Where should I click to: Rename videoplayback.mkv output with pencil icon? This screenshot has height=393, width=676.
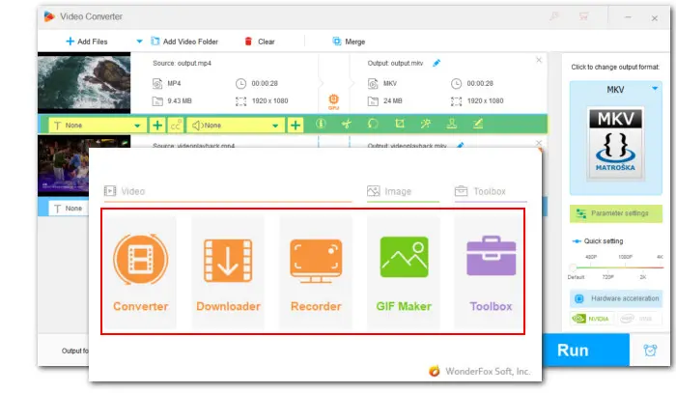click(460, 145)
